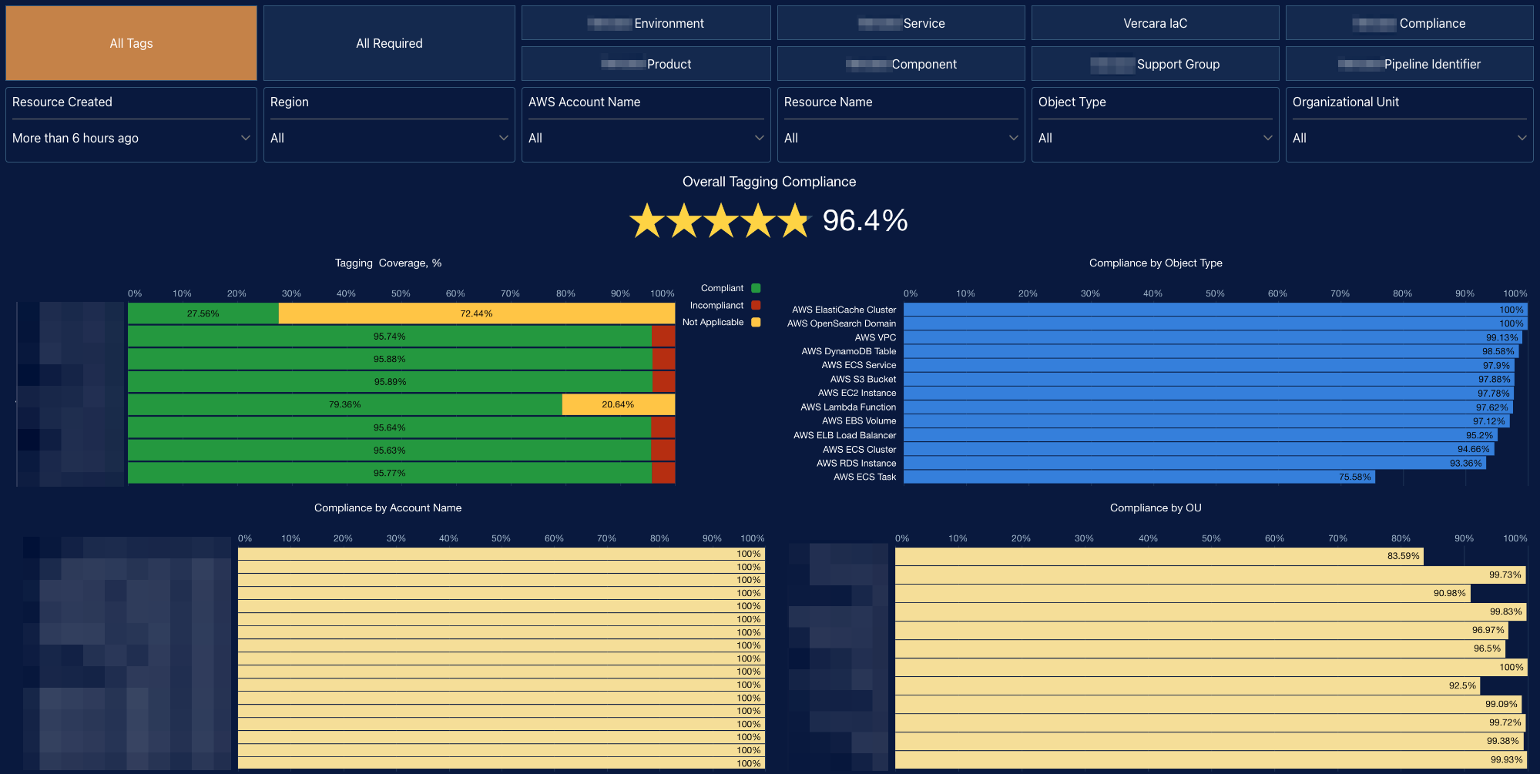Expand the Region dropdown
The image size is (1540, 774).
tap(389, 138)
